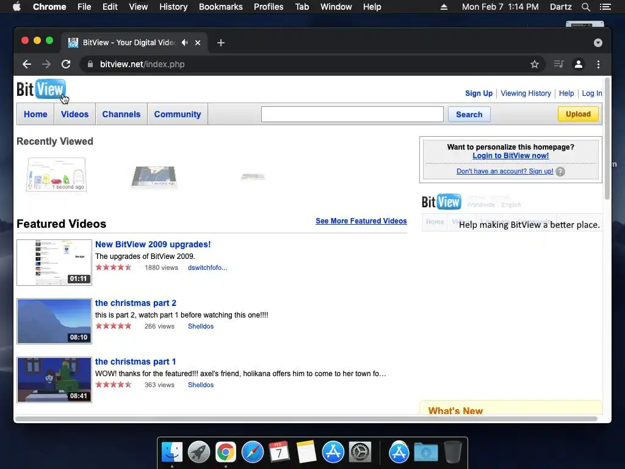Switch to the Videos tab

click(x=74, y=114)
